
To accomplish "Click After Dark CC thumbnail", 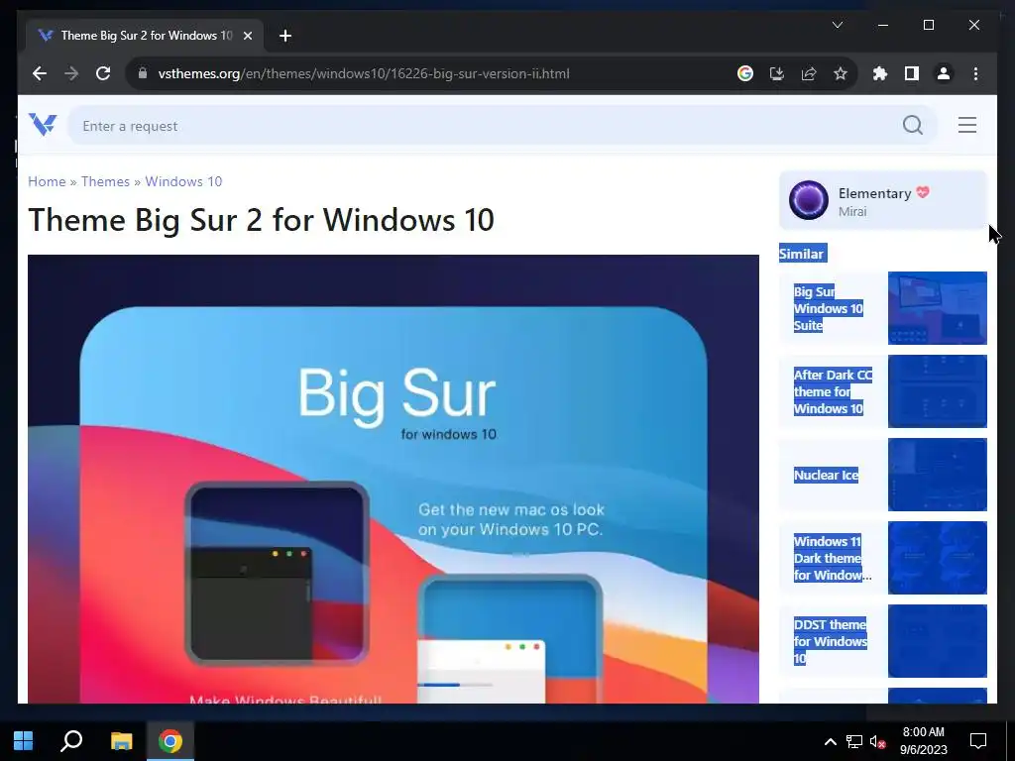I will coord(938,391).
